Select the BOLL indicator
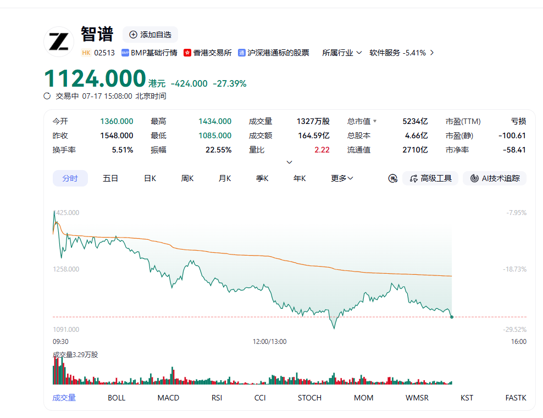The height and width of the screenshot is (418, 543). tap(117, 398)
